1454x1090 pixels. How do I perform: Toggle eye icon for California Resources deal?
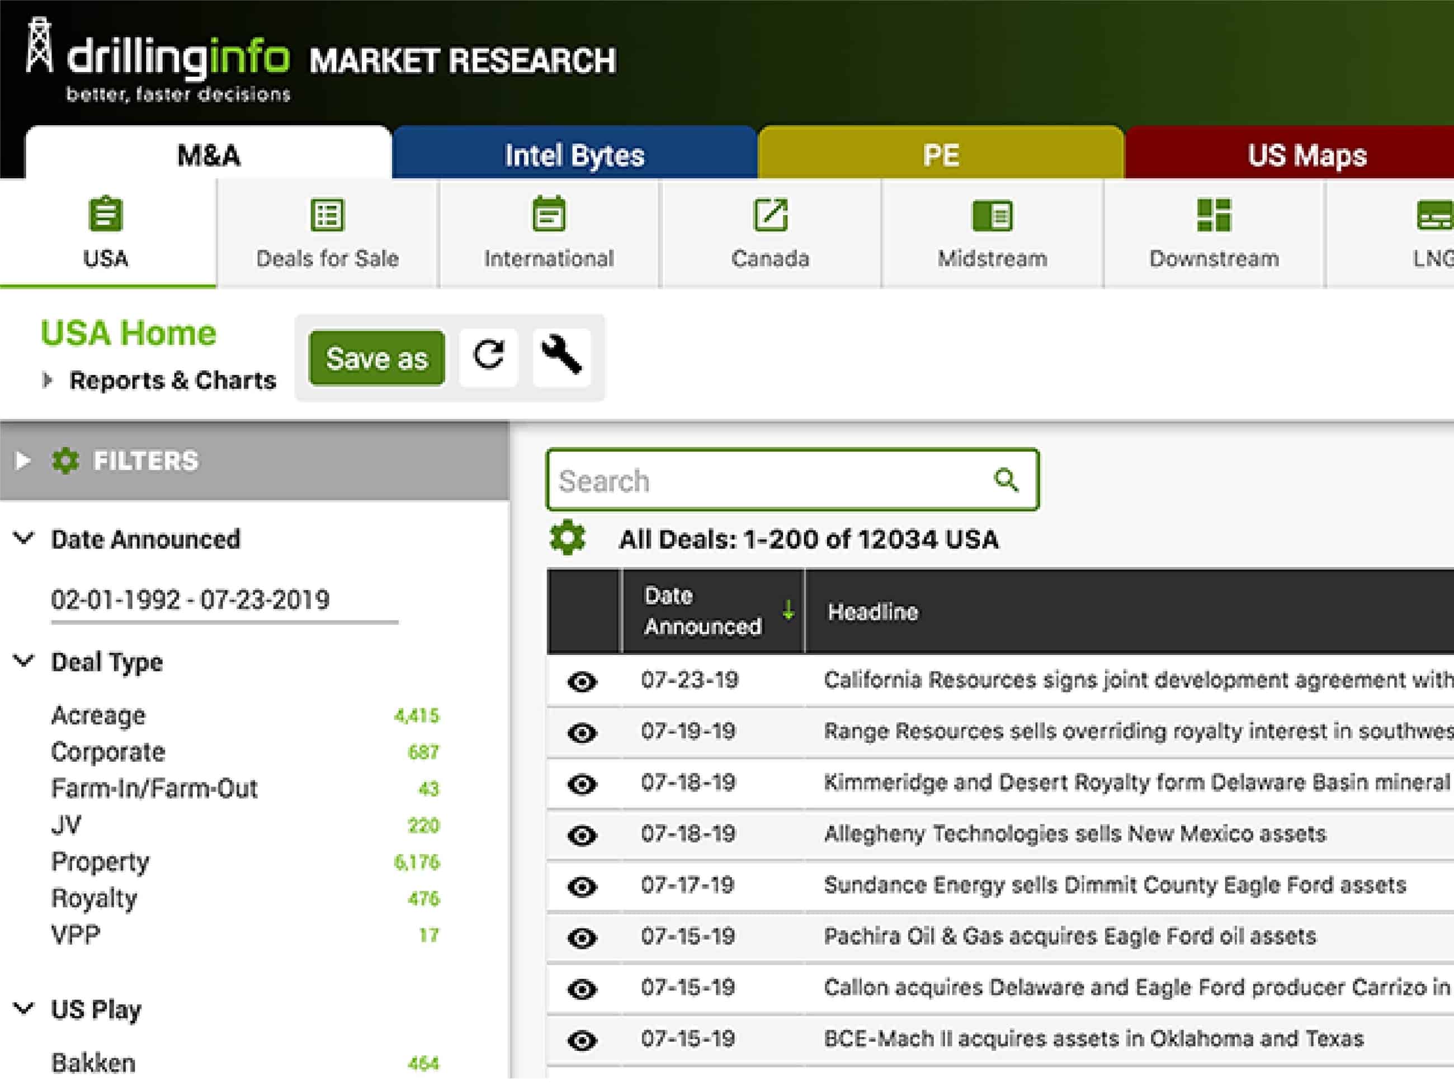coord(582,682)
